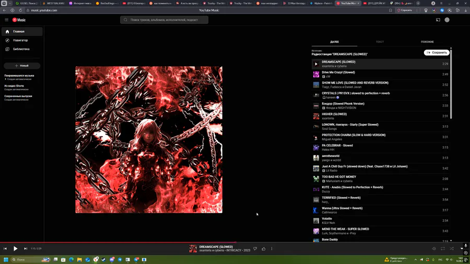Switch to the ТЕКСТ lyrics tab
The height and width of the screenshot is (264, 470).
(380, 42)
